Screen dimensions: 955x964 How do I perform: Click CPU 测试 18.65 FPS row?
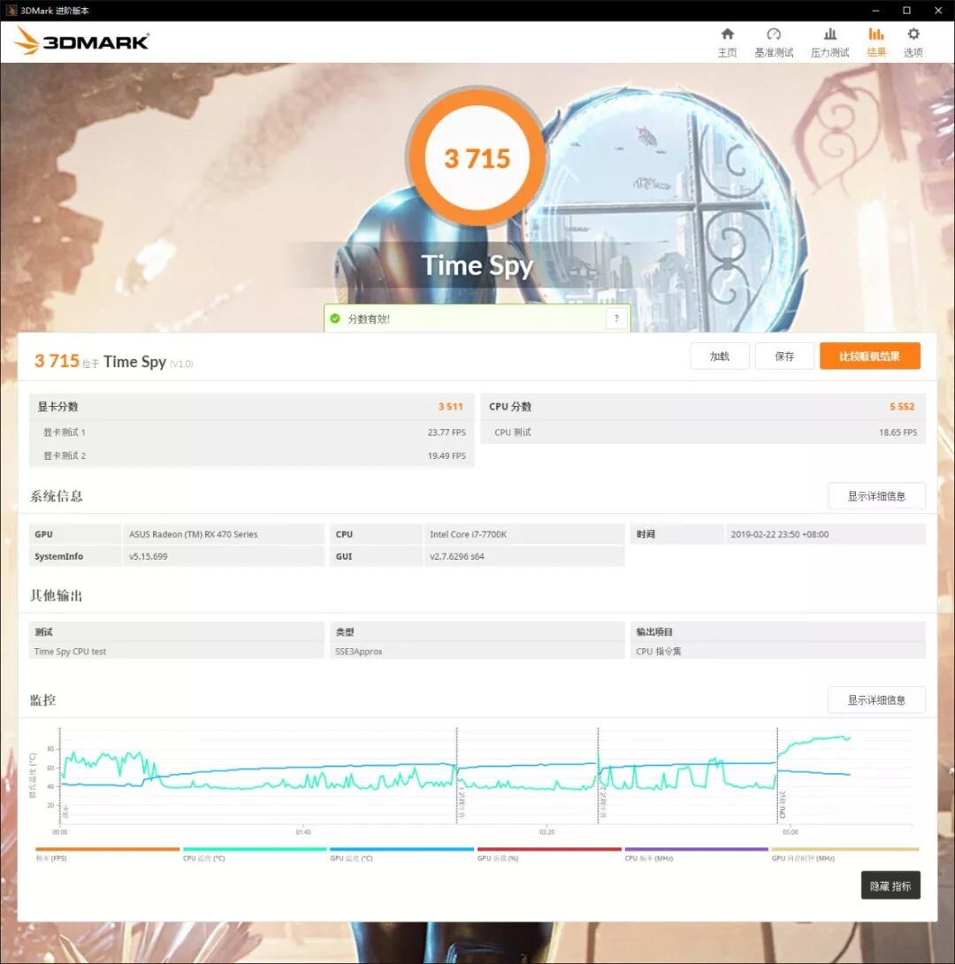point(702,432)
